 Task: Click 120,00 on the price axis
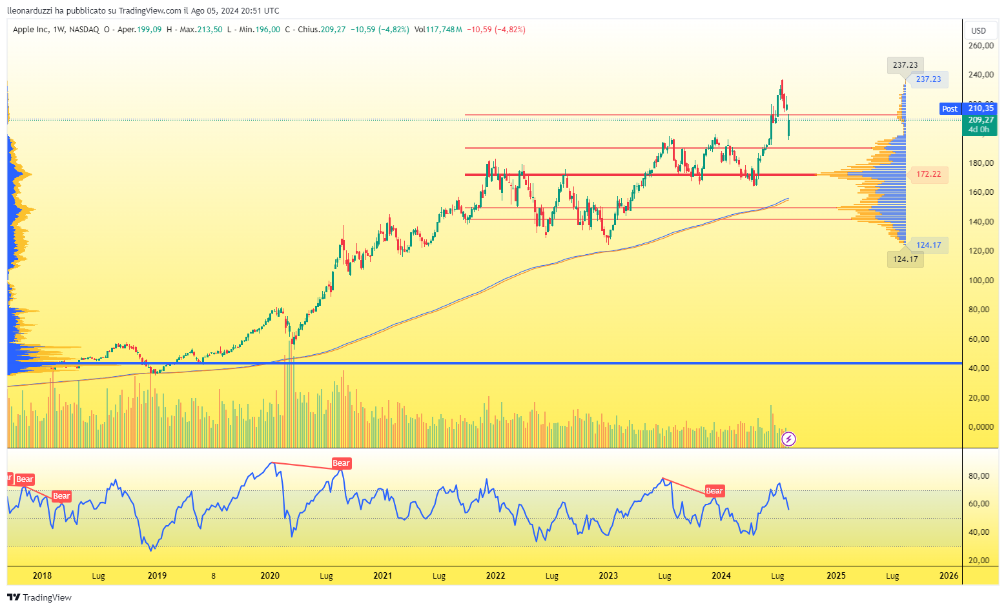981,251
